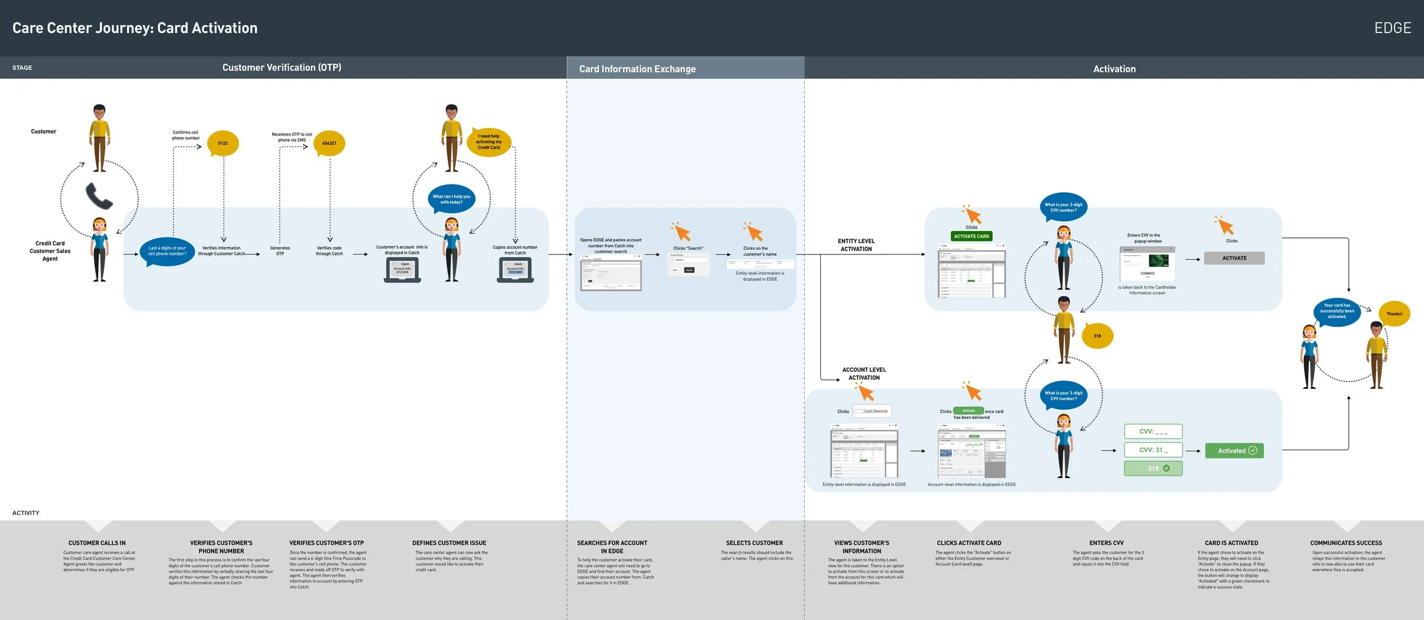The height and width of the screenshot is (620, 1424).
Task: Click the yellow 318 speech bubble
Action: pyautogui.click(x=1097, y=336)
